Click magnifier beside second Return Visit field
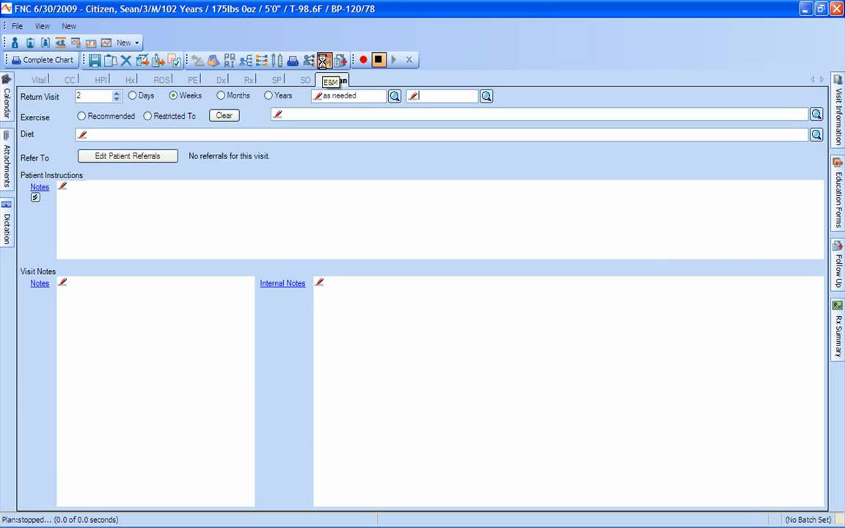The image size is (845, 528). (486, 96)
